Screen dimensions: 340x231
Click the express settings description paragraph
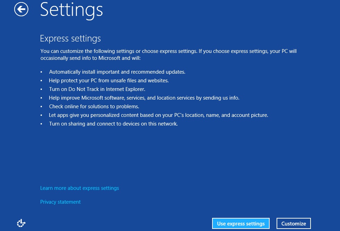point(168,54)
